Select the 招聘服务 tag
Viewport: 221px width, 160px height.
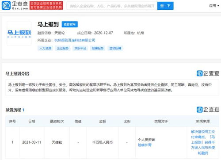pos(98,48)
